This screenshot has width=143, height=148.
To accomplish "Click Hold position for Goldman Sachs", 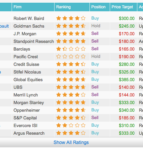I will pos(96,26).
